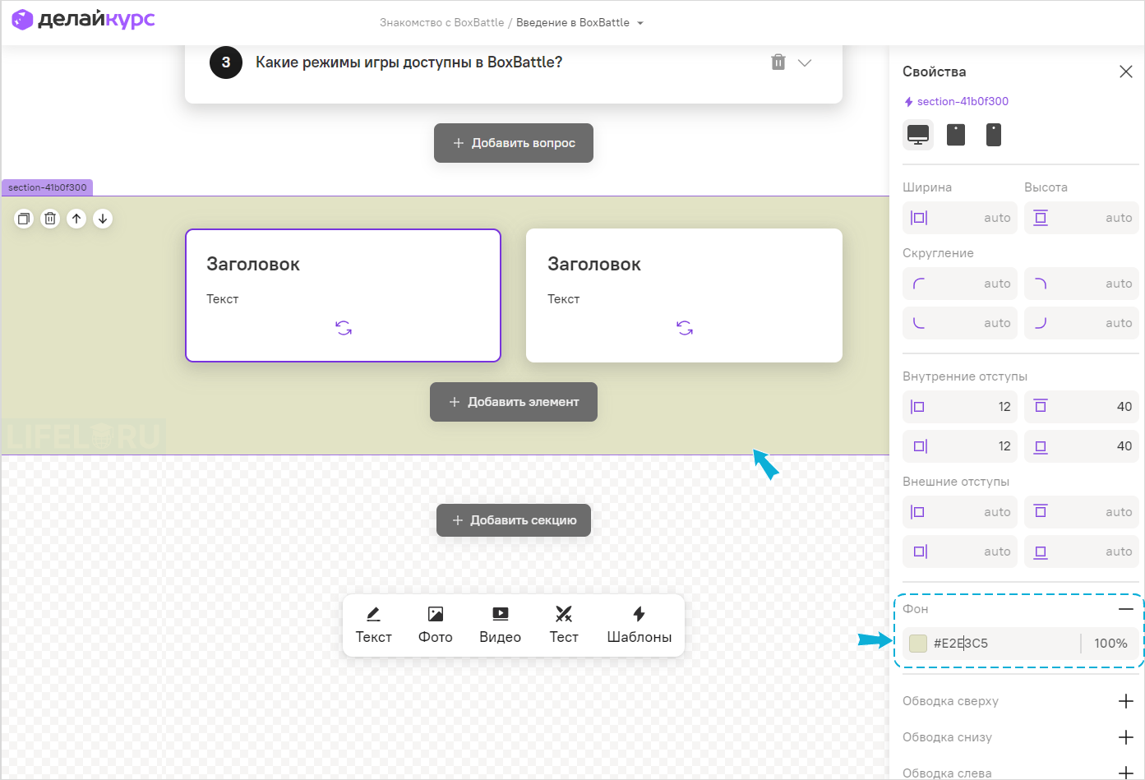Click Текст in the first card
Image resolution: width=1145 pixels, height=780 pixels.
222,299
